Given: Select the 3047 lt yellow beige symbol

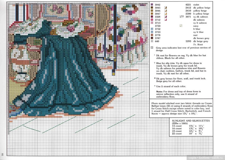Looking at the screenshot, I should click(x=151, y=14).
